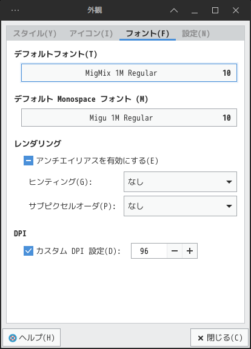This screenshot has height=349, width=251.
Task: Select the フォント(F) tab
Action: coord(147,33)
